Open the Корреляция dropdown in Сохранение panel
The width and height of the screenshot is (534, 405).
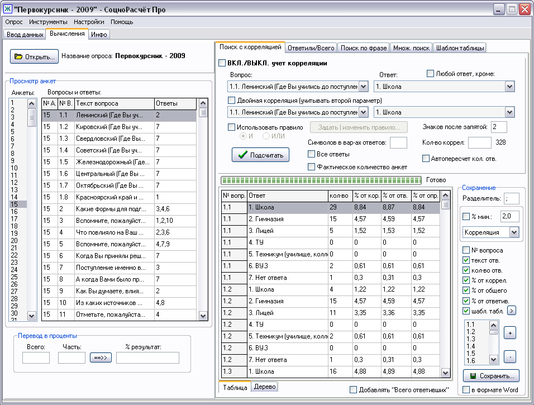click(x=513, y=232)
